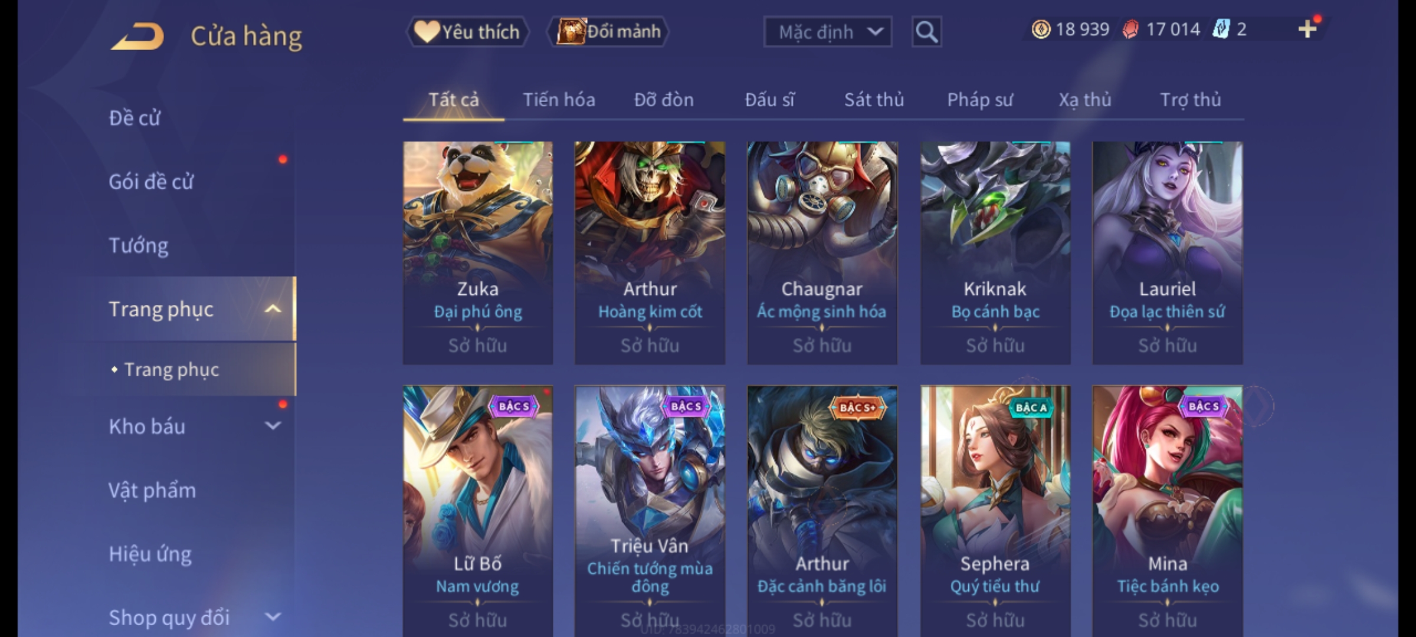The image size is (1416, 637).
Task: Open Yêu thích favorites heart button
Action: pyautogui.click(x=467, y=31)
